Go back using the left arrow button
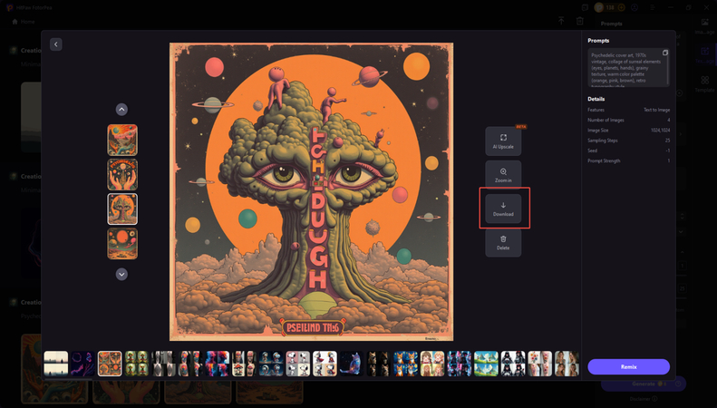The image size is (717, 408). pos(56,44)
